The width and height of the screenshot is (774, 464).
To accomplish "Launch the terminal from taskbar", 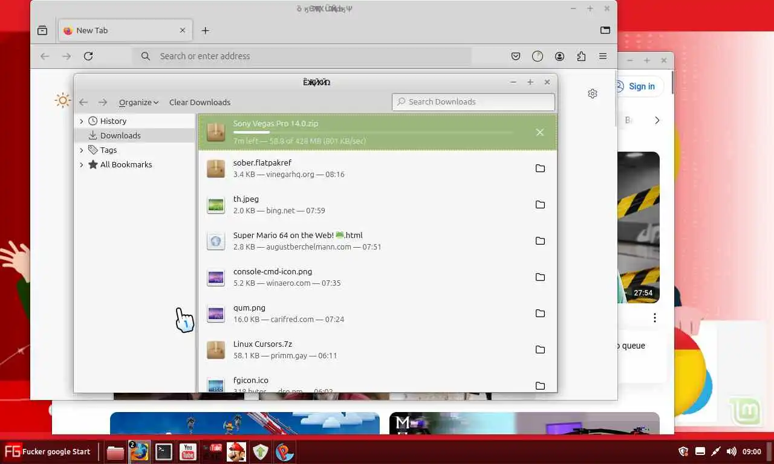I will 164,452.
